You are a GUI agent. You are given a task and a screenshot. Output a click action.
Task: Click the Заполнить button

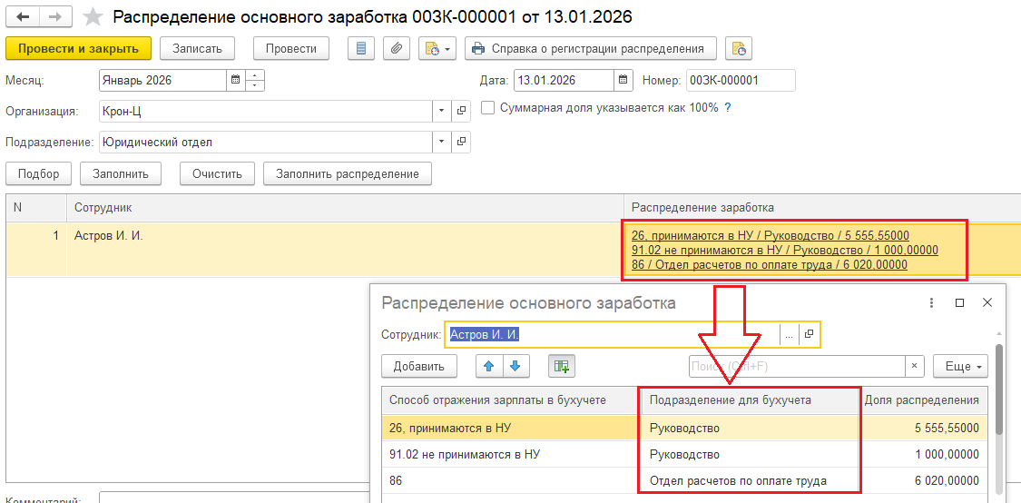tap(121, 174)
